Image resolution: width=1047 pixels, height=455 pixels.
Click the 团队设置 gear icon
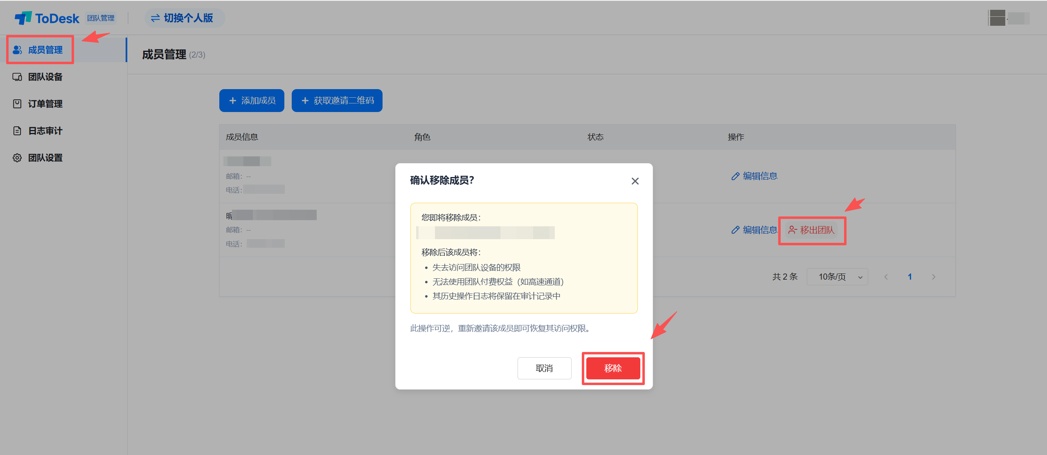click(17, 158)
